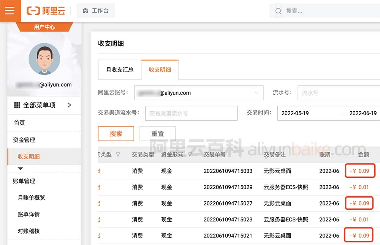
Task: Select 收支明细 in sidebar
Action: coord(44,156)
